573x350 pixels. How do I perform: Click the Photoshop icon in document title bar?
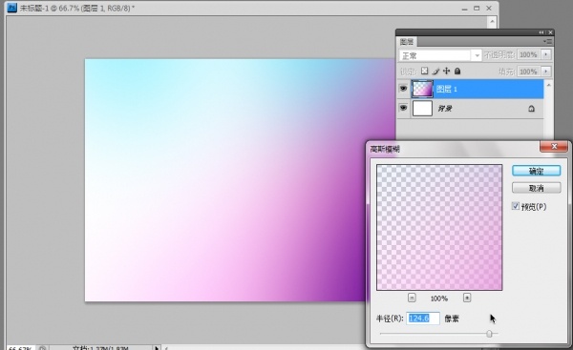click(11, 8)
